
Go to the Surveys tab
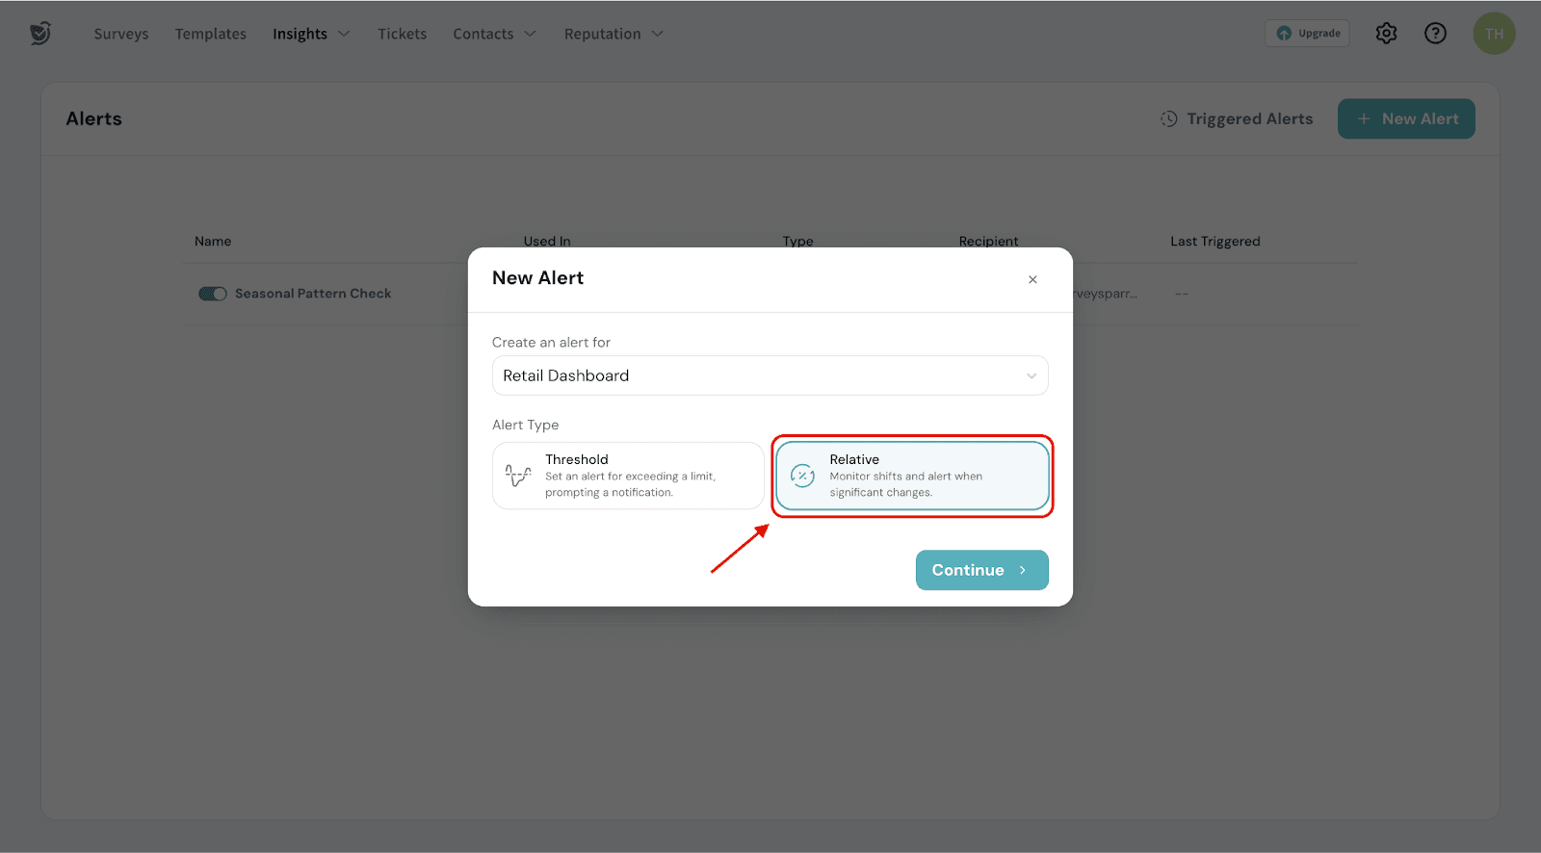[x=121, y=34]
